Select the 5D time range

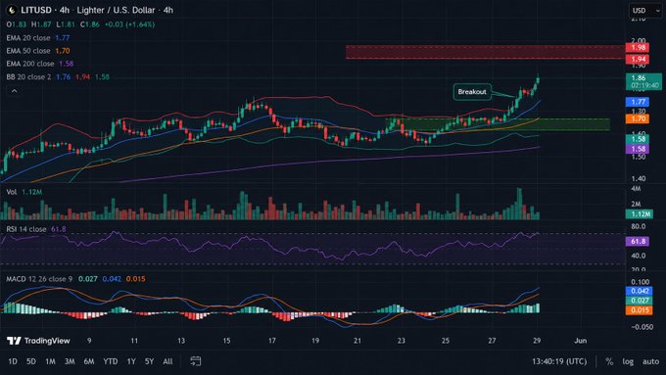click(31, 361)
